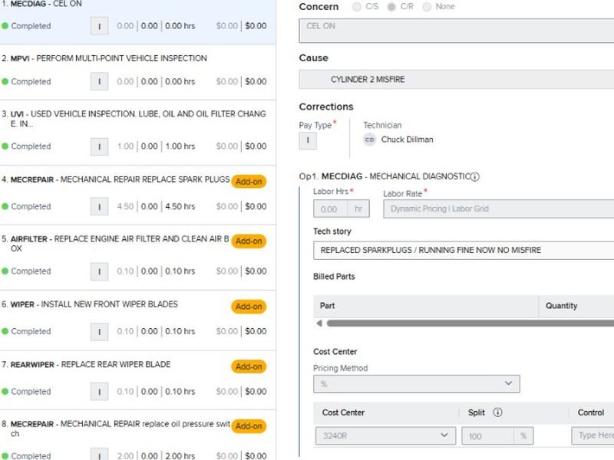Click the 4.50 hrs value on spark plugs row
614x460 pixels.
(x=180, y=206)
